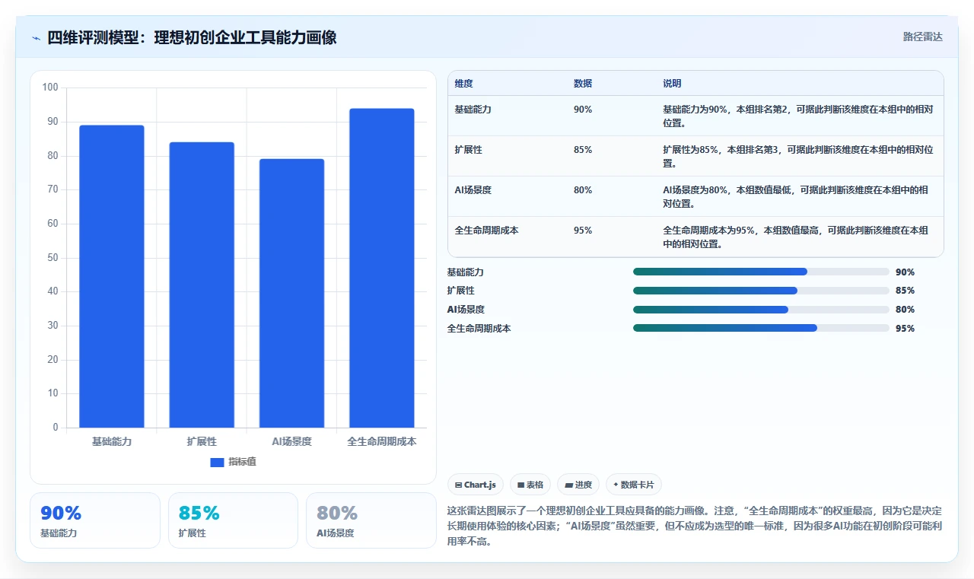Click the 扩展性 progress bar
This screenshot has height=579, width=974.
(x=761, y=291)
